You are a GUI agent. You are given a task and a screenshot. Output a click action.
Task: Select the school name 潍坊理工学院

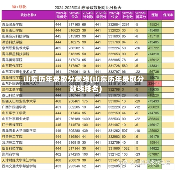[x=12, y=142]
